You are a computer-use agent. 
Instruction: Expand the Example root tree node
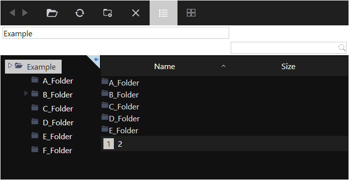click(x=10, y=66)
